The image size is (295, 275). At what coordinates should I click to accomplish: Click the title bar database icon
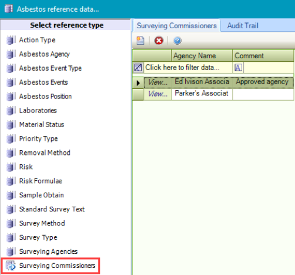(x=9, y=9)
